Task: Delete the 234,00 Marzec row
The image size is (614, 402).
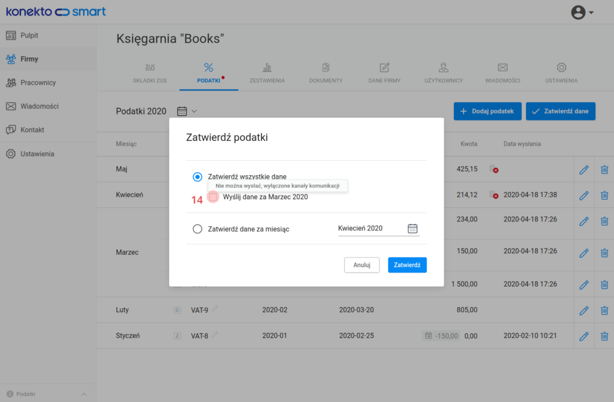Action: (x=604, y=221)
